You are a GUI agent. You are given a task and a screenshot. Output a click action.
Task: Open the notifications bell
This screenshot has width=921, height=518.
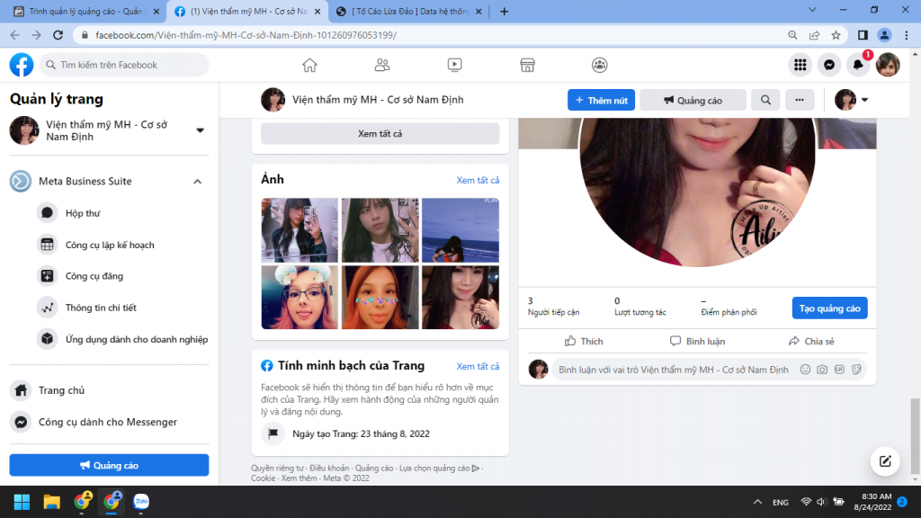(x=859, y=65)
